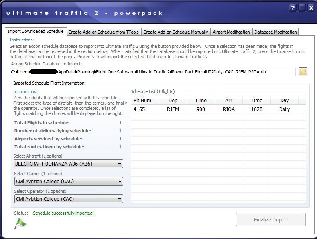Expand the Select Carrier dropdown

(68, 181)
